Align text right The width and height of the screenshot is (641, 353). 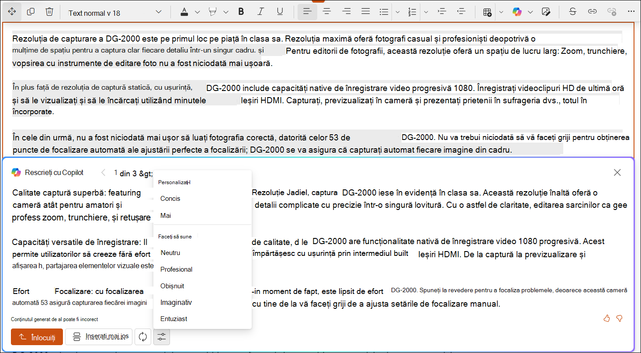point(346,12)
